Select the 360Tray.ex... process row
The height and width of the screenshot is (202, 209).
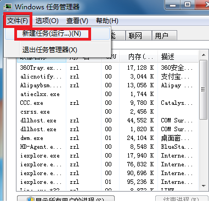(x=108, y=68)
